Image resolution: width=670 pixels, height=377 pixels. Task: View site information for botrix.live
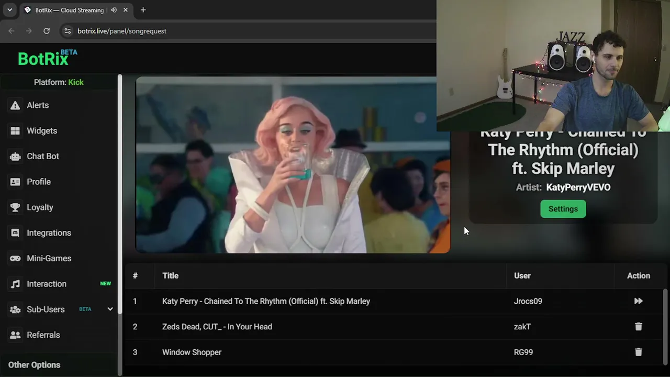coord(67,31)
